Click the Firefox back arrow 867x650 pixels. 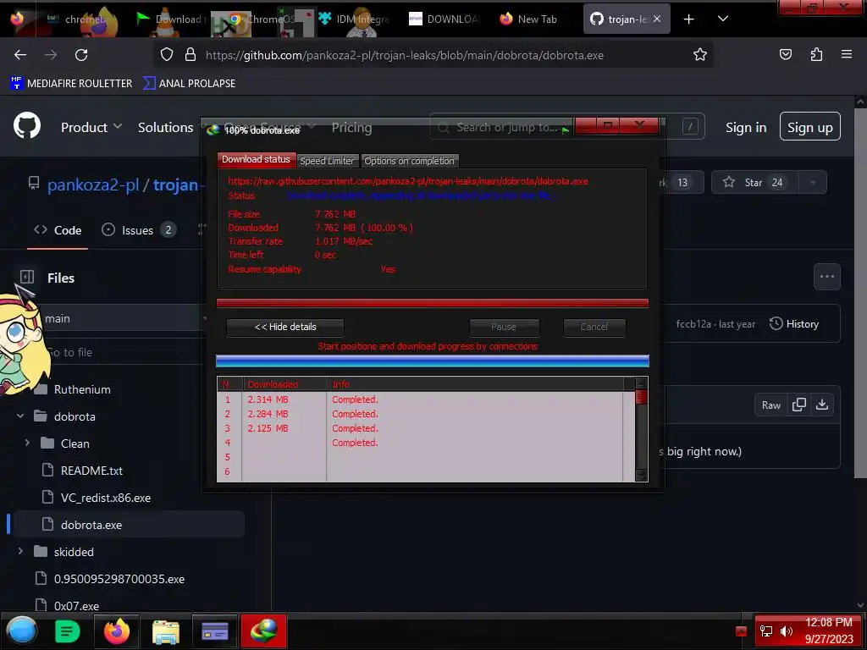tap(20, 55)
